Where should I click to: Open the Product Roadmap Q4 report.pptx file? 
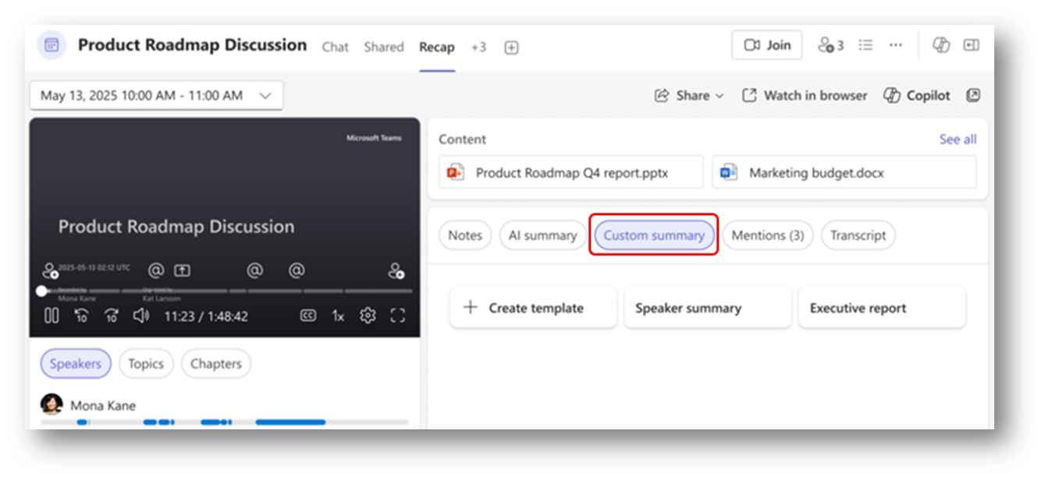(569, 172)
